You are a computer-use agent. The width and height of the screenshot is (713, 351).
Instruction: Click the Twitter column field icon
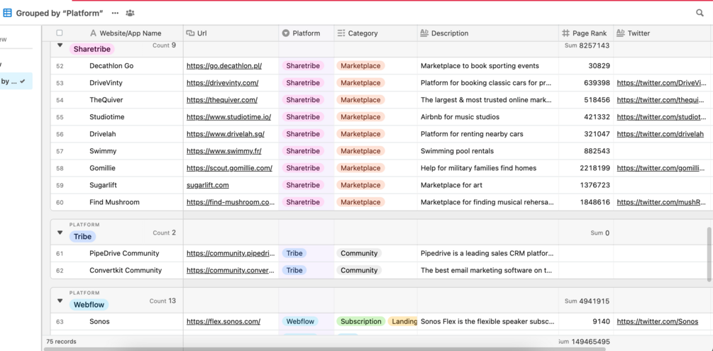pyautogui.click(x=621, y=33)
